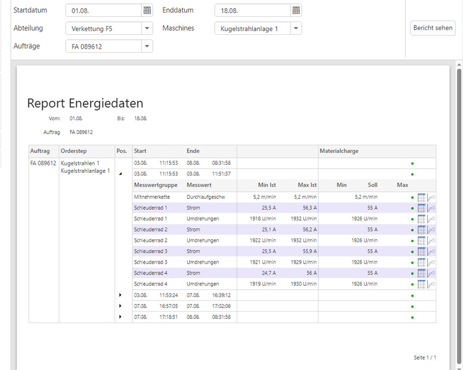Open data table for Mitnehmerkette Durchlaufgeschw
This screenshot has height=370, width=463.
click(x=421, y=197)
